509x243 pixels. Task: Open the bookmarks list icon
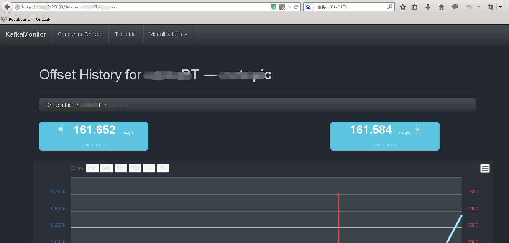pyautogui.click(x=414, y=7)
